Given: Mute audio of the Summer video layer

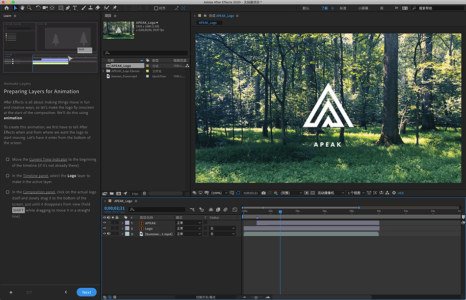Looking at the screenshot, I should coord(109,234).
